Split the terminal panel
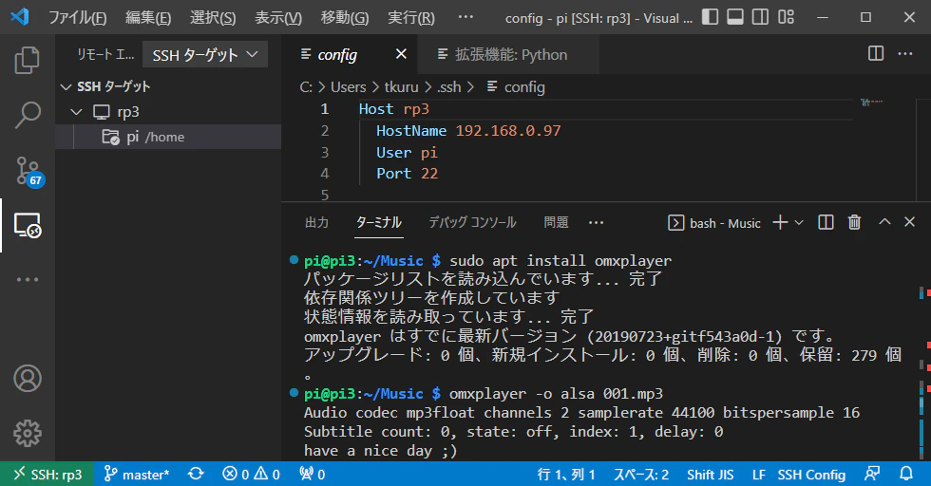The height and width of the screenshot is (486, 931). pos(826,222)
